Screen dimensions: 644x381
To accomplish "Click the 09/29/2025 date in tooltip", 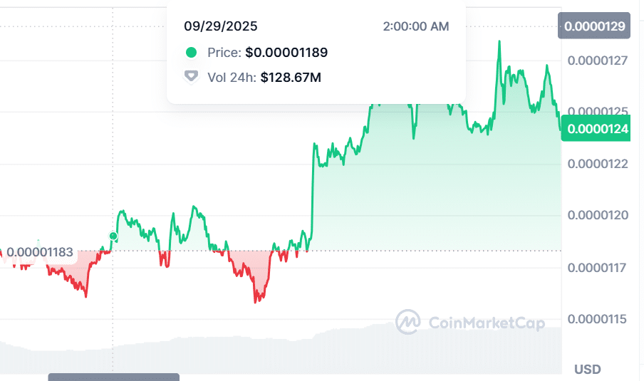I will (x=221, y=26).
